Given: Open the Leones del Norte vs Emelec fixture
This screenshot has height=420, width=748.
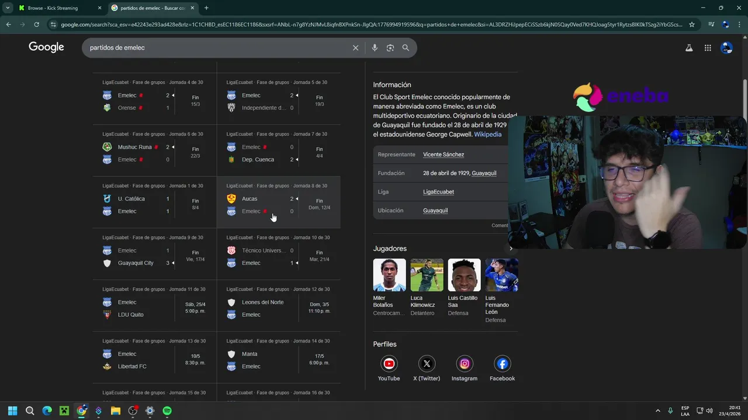Looking at the screenshot, I should click(279, 306).
